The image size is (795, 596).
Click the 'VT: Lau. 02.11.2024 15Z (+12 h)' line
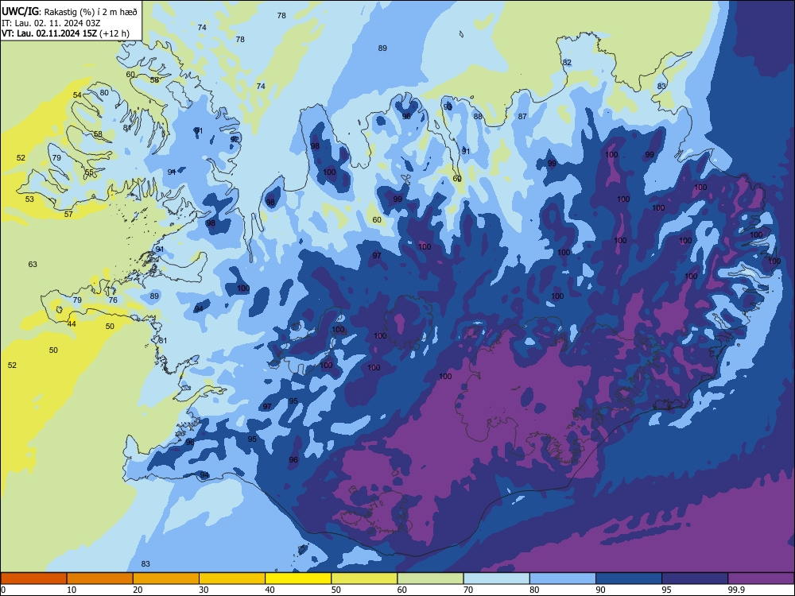(65, 34)
